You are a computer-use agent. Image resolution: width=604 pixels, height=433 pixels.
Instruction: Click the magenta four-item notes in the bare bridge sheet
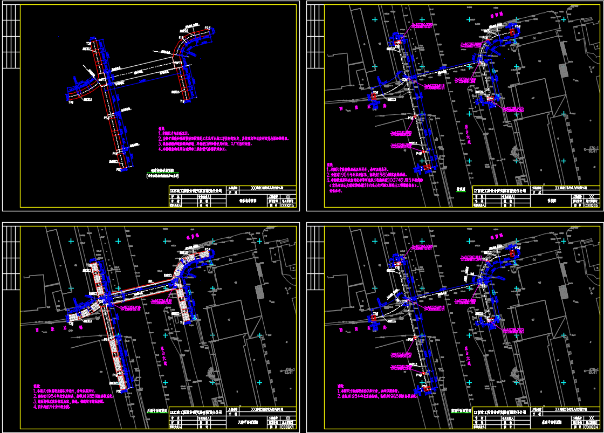223,139
